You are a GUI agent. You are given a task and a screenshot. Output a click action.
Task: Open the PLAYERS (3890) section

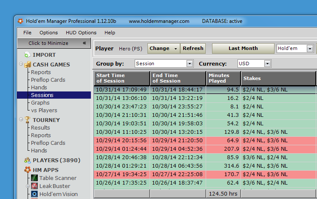[x=57, y=160]
